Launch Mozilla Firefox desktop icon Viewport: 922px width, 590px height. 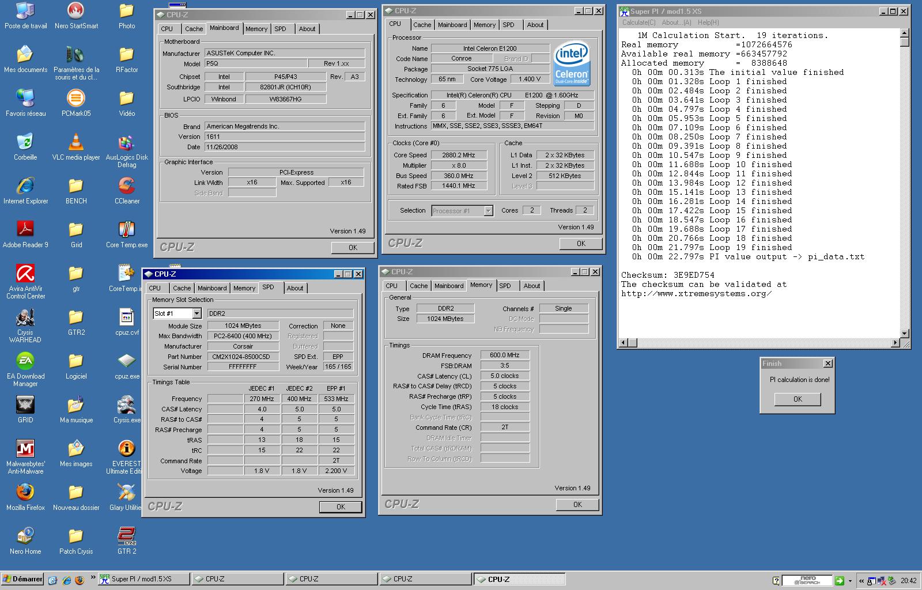pos(25,497)
